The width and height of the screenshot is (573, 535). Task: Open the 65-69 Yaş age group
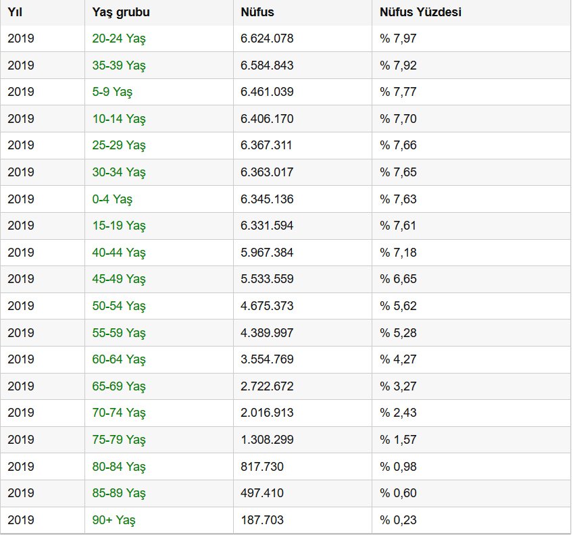119,386
